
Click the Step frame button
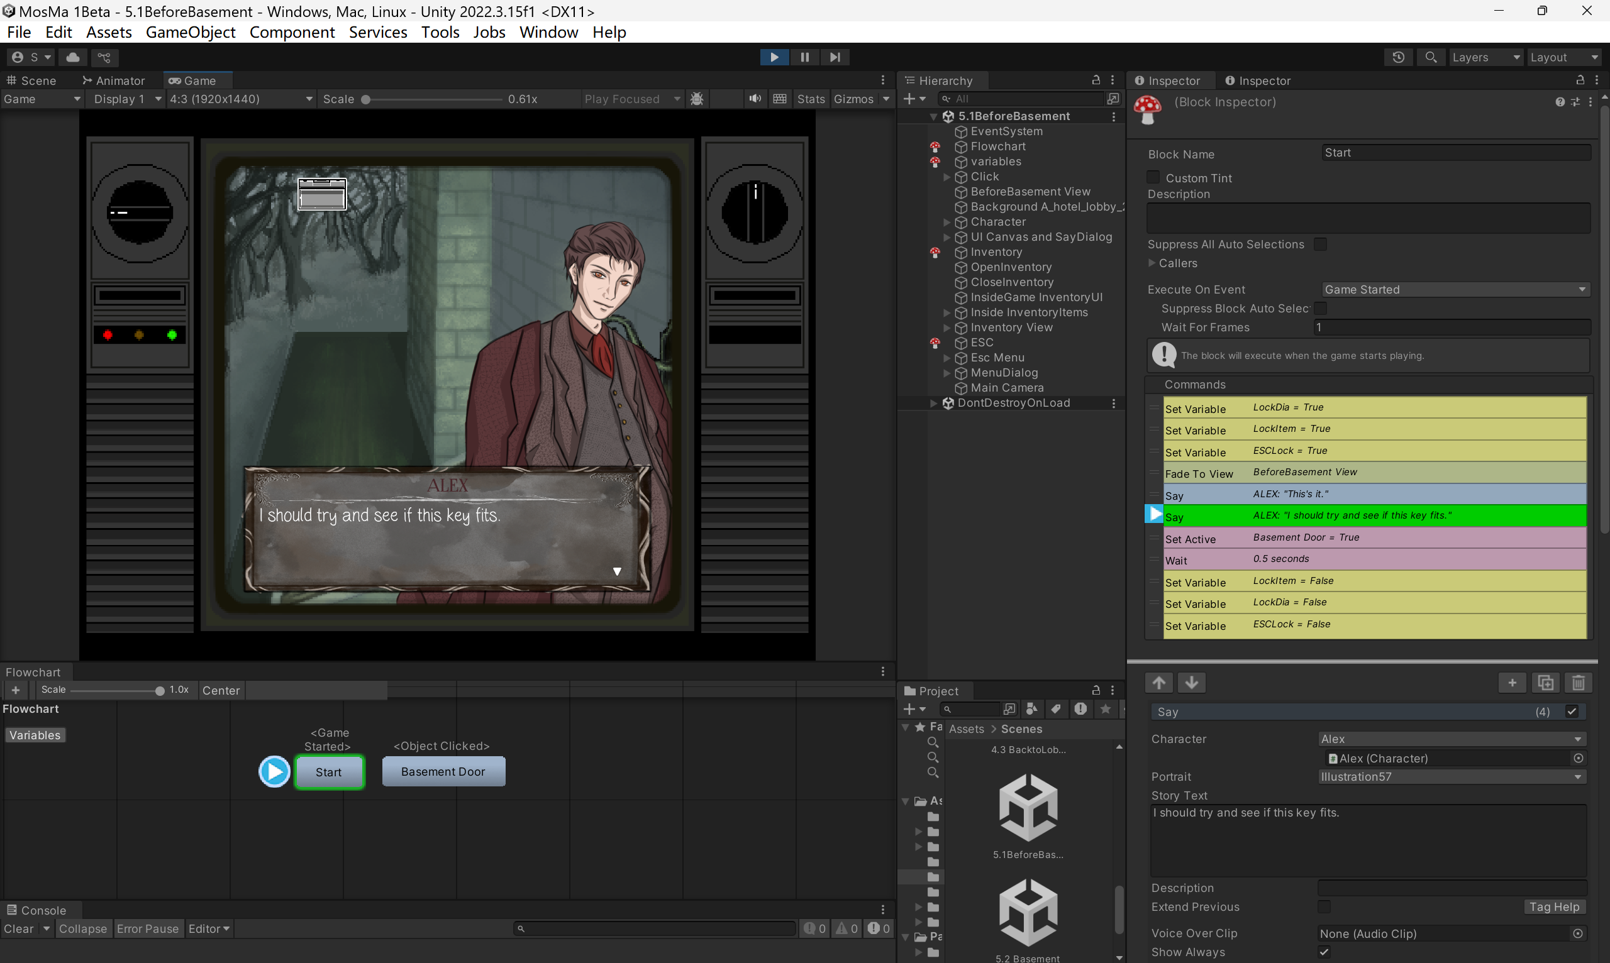click(835, 57)
